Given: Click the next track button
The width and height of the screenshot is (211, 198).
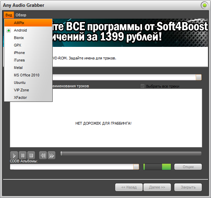Looking at the screenshot, I should click(x=52, y=155).
